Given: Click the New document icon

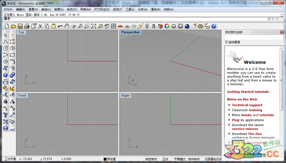Looking at the screenshot, I should [7, 26].
